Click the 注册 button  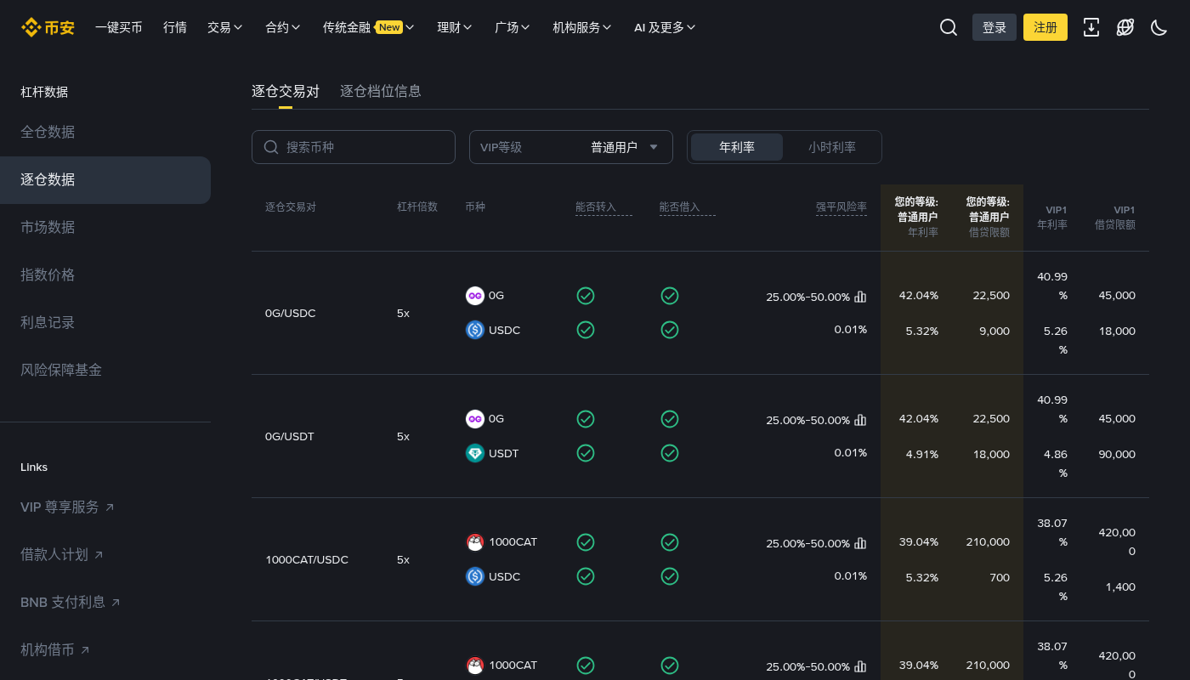1045,27
